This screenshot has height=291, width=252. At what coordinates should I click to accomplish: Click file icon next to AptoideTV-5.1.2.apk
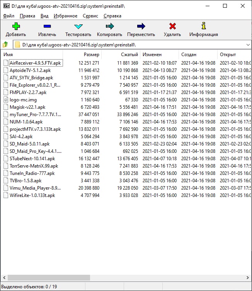click(6, 70)
